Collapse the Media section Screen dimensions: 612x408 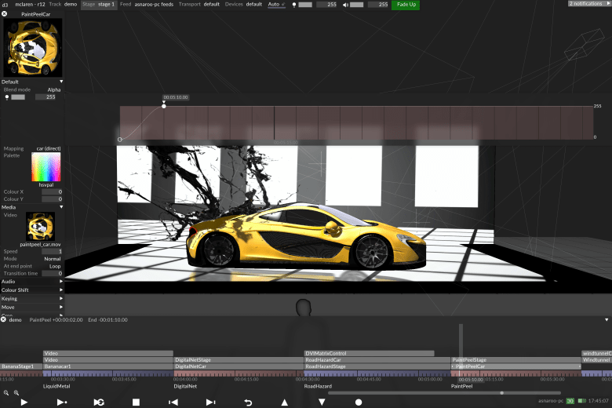[x=61, y=207]
